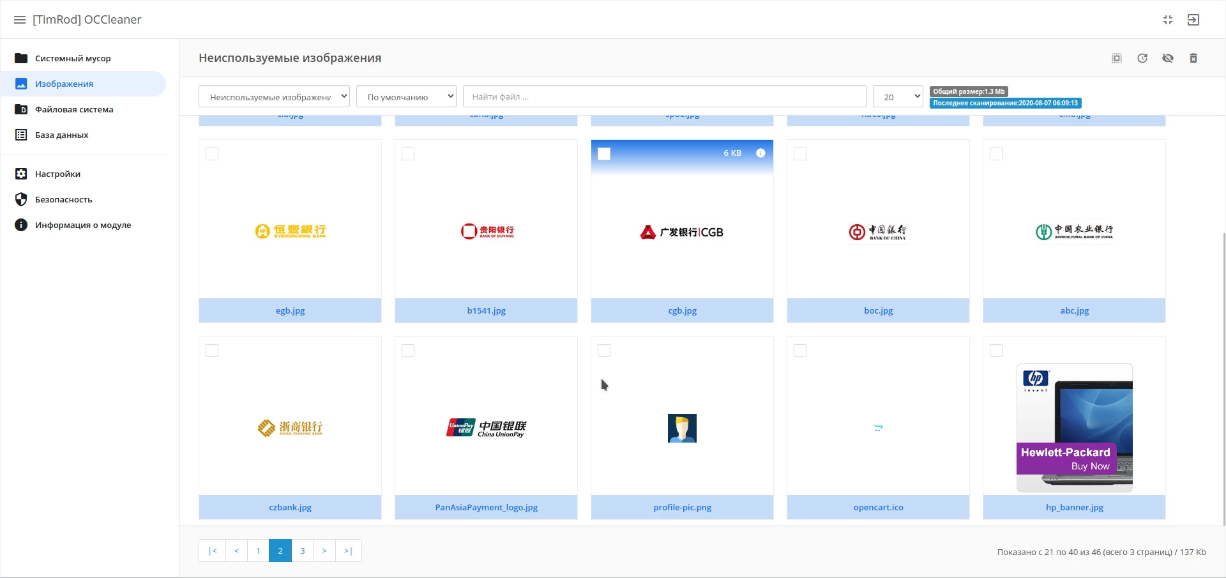Screen dimensions: 1226x578
Task: Select current page 2
Action: (280, 551)
